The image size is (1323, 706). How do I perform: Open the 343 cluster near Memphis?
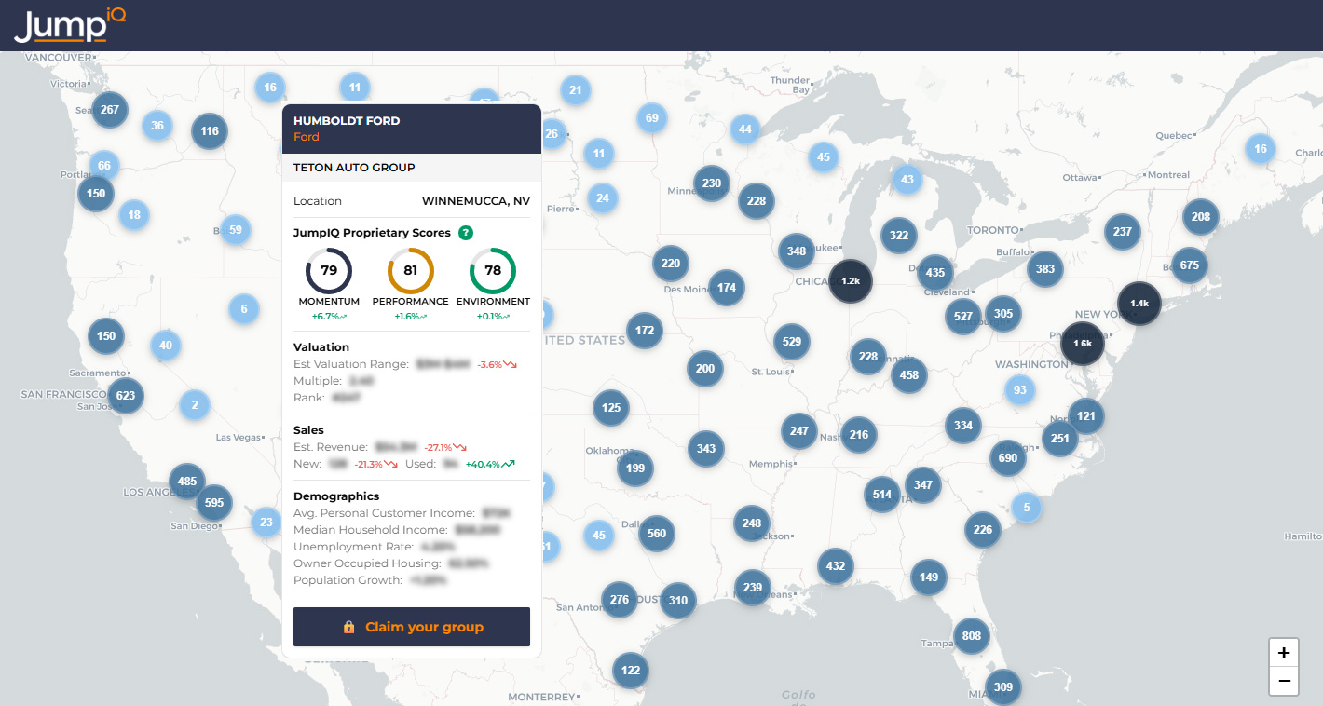[706, 449]
